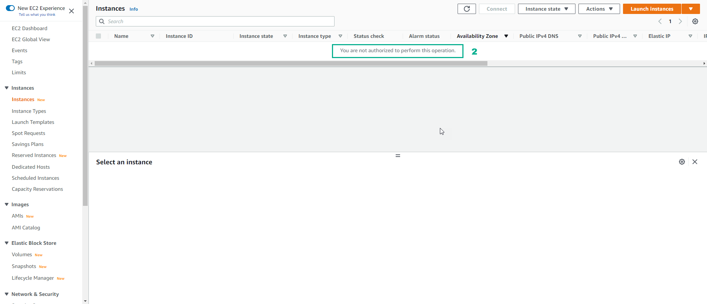Open AMI Catalog
The image size is (707, 304).
click(26, 228)
